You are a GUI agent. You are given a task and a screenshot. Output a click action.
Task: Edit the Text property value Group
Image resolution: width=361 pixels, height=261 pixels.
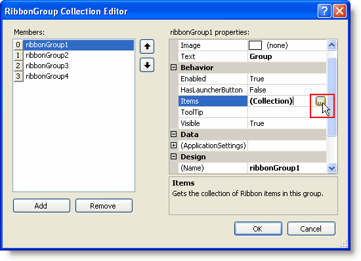point(287,56)
